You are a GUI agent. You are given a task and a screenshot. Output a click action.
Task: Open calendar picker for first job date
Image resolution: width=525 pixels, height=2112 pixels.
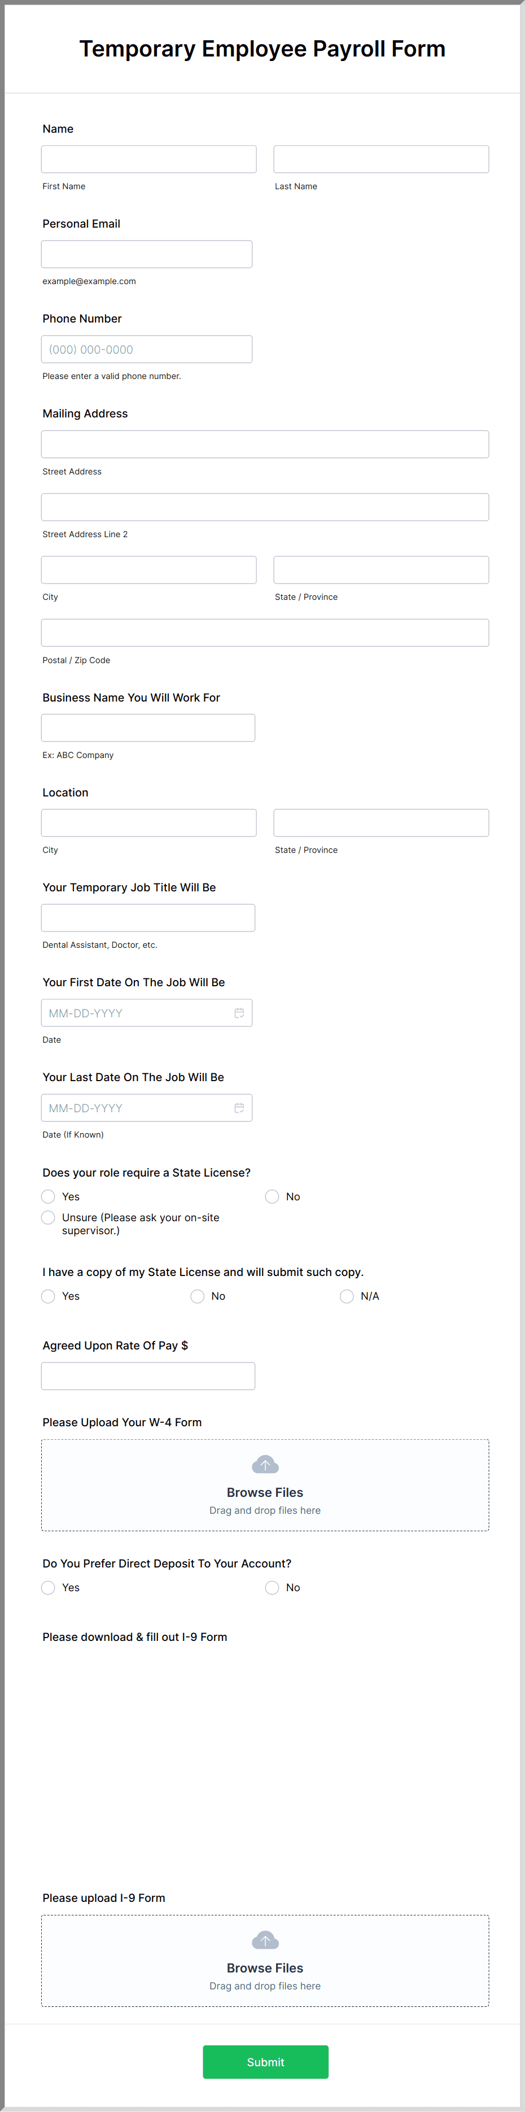coord(238,1013)
